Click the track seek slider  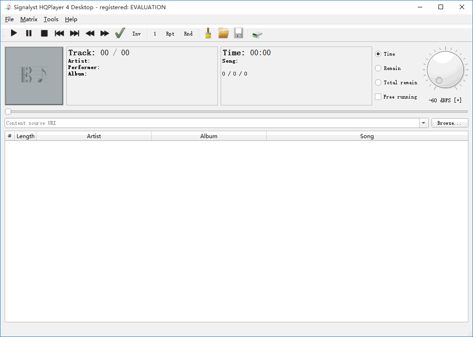pos(8,111)
